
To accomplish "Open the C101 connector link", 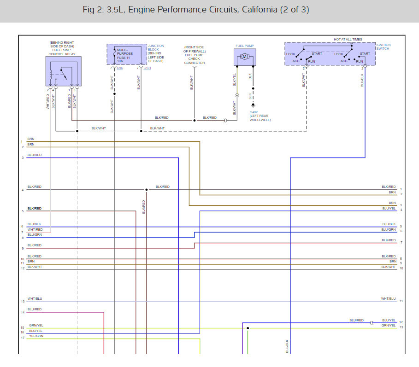I will 147,68.
